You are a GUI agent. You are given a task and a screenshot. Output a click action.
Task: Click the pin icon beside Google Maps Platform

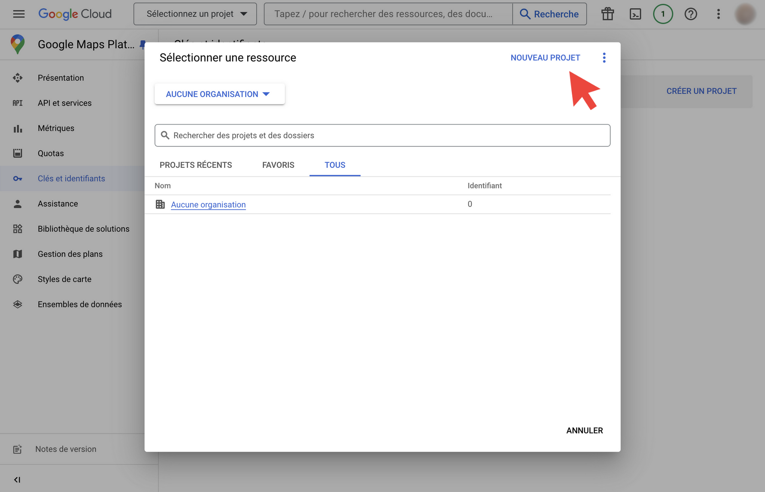point(142,45)
